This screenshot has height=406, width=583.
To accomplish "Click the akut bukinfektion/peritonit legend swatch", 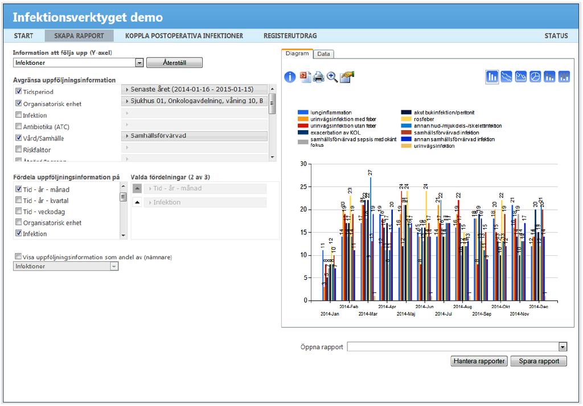I will 407,113.
